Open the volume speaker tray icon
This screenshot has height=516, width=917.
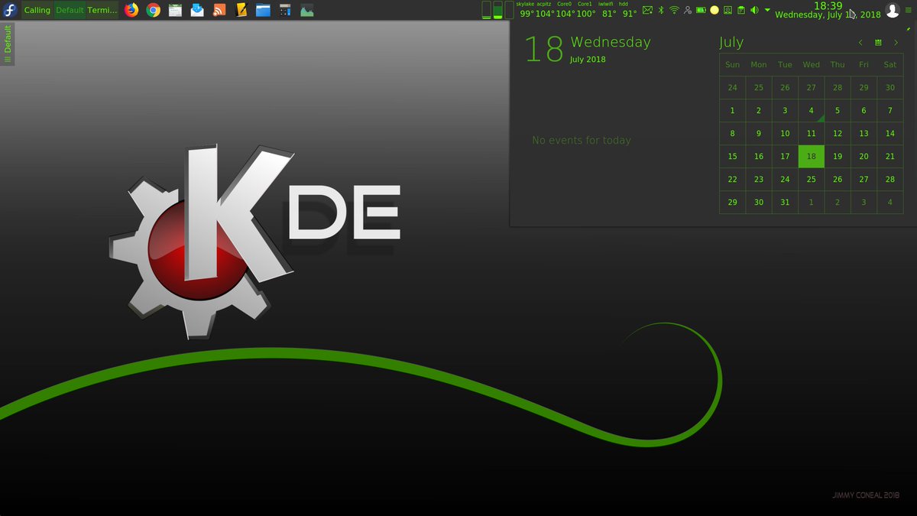tap(754, 10)
